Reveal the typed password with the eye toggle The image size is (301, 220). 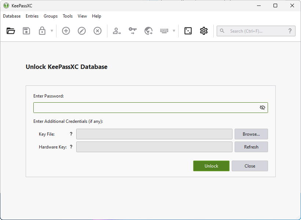tap(262, 107)
